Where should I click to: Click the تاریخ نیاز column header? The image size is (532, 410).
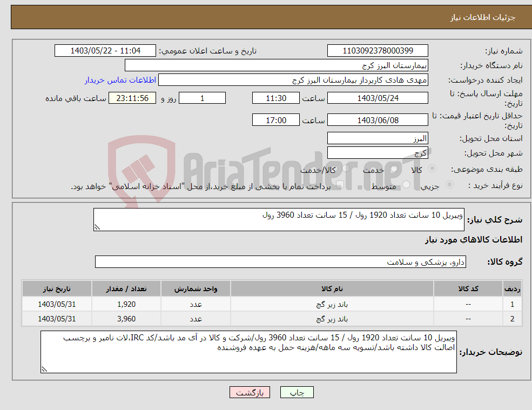57,288
